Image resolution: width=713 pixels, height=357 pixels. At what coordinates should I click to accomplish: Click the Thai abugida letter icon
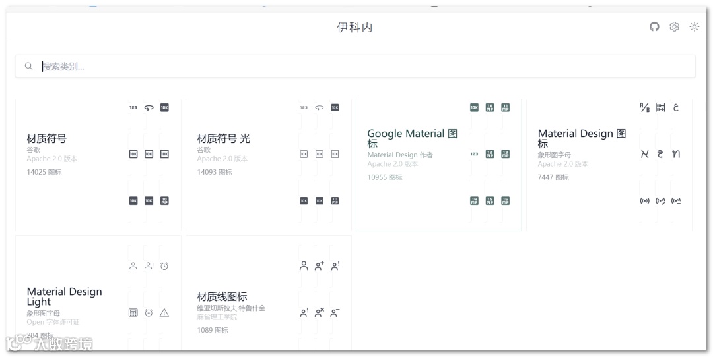[x=676, y=154]
